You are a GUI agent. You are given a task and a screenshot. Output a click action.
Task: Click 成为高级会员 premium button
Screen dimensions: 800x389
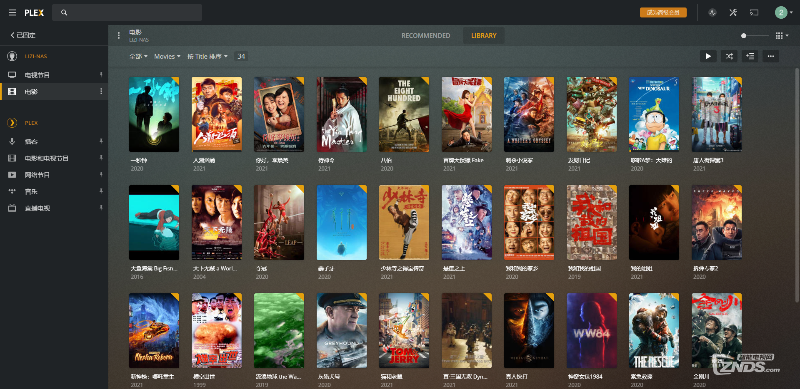(x=663, y=12)
